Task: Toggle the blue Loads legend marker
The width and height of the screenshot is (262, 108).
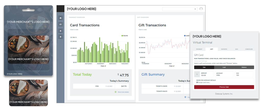Action: pyautogui.click(x=185, y=36)
